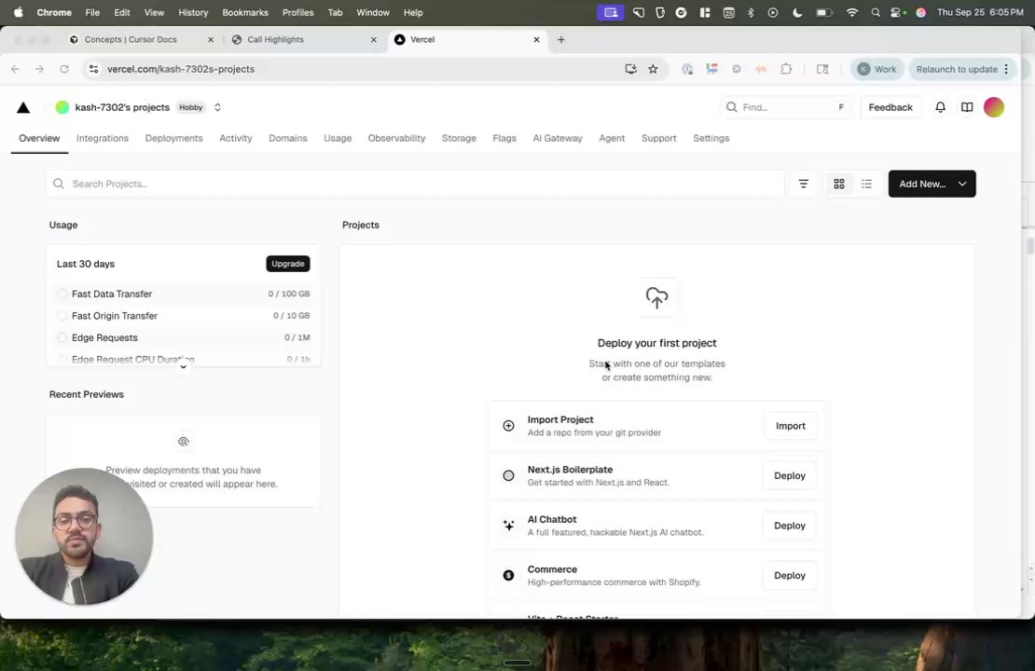Switch to list view

[x=866, y=185]
